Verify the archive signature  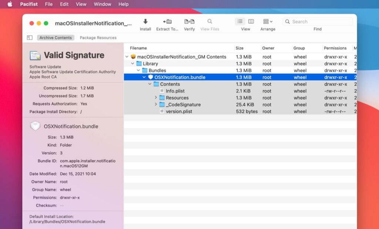(189, 21)
